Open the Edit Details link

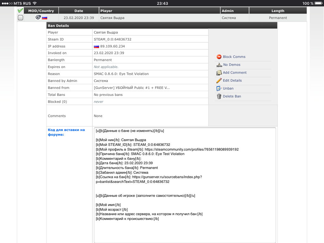[x=232, y=81]
